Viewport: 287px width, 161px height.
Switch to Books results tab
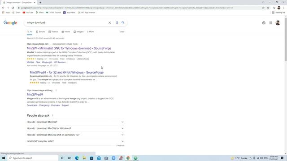[40, 32]
